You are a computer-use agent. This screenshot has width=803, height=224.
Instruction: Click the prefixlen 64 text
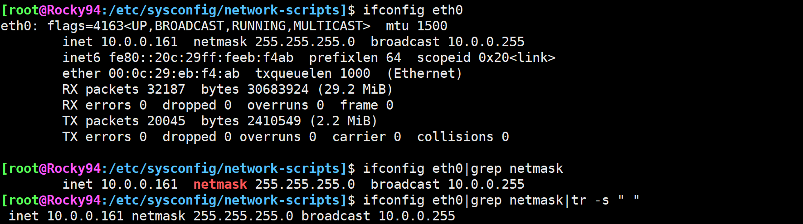click(355, 58)
